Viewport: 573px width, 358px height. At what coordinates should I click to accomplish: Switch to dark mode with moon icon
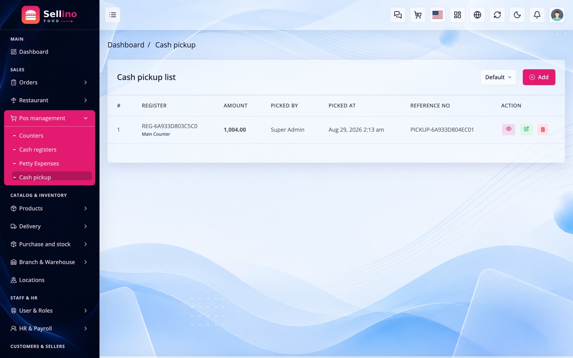pos(517,15)
